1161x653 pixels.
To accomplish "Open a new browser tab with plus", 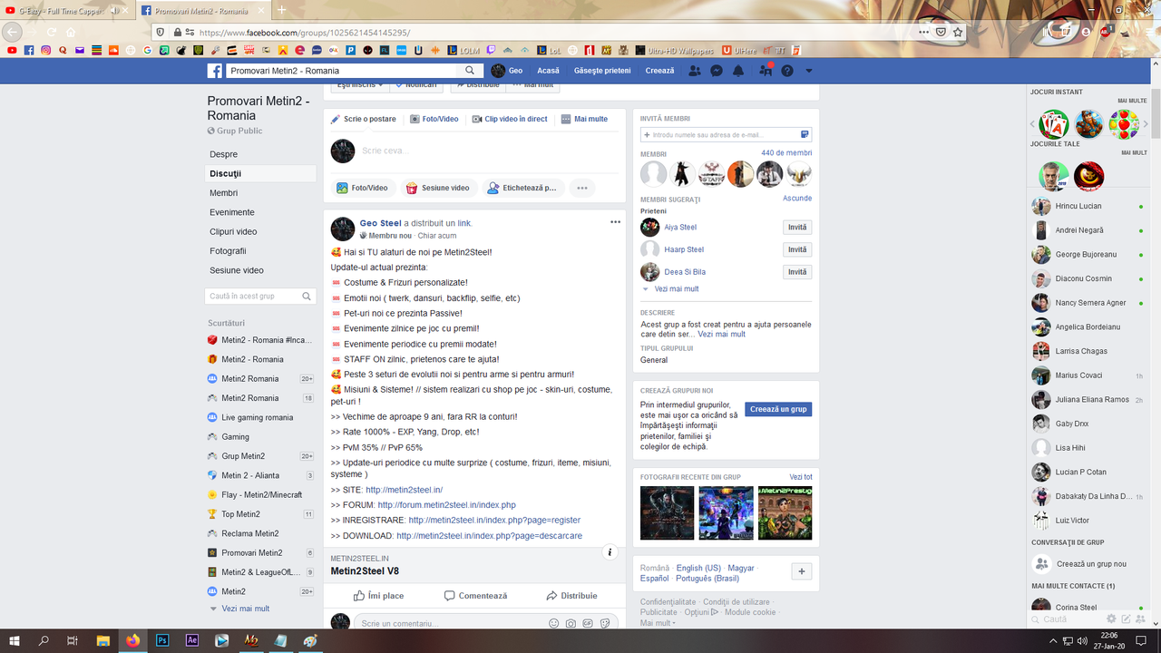I will (x=282, y=10).
